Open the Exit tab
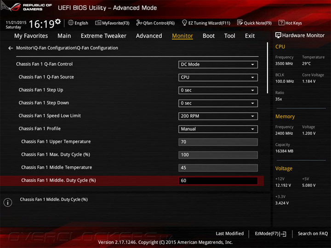Screen dimensions: 331x248 click(x=250, y=36)
